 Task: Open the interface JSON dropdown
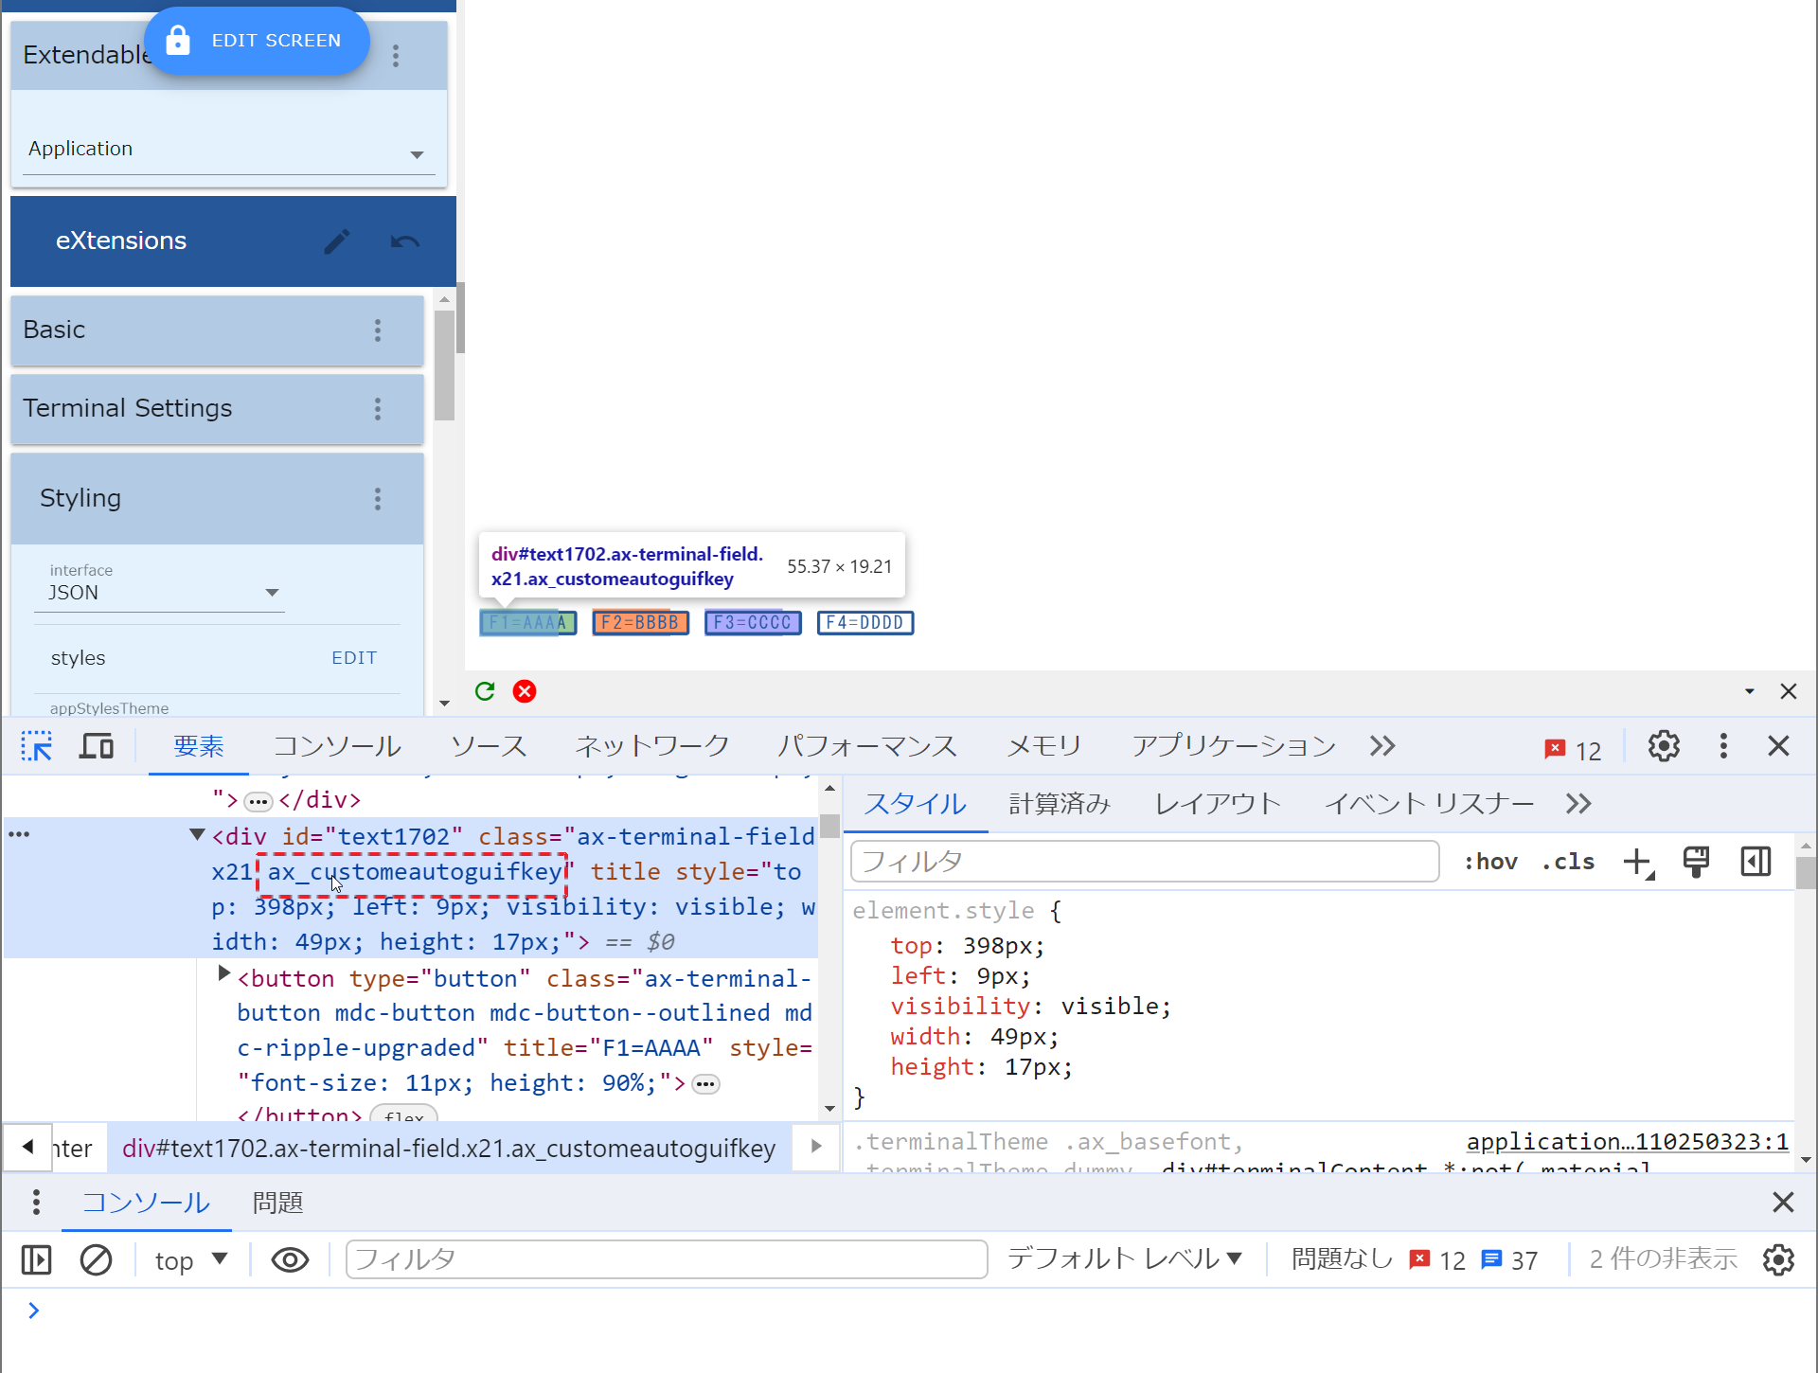point(161,593)
